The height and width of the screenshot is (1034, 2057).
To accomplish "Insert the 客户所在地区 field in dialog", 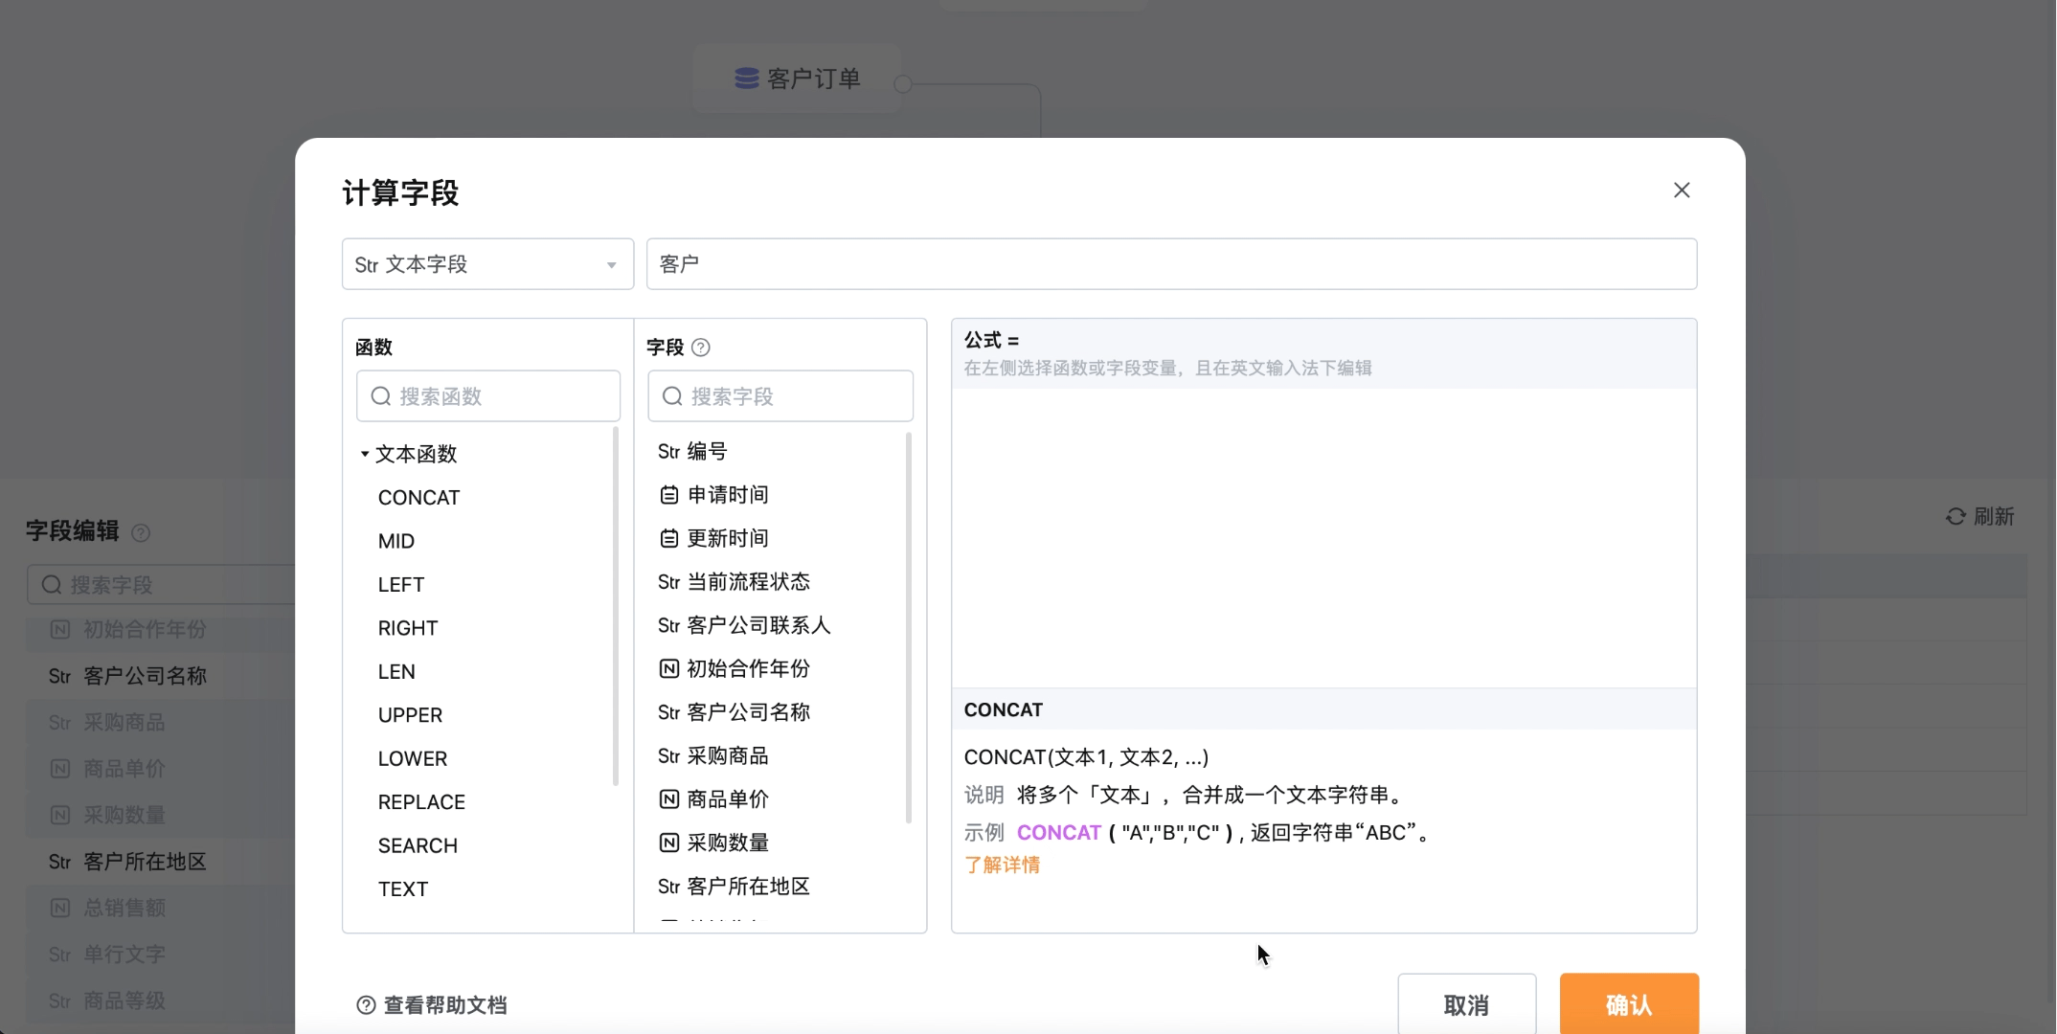I will (x=734, y=887).
